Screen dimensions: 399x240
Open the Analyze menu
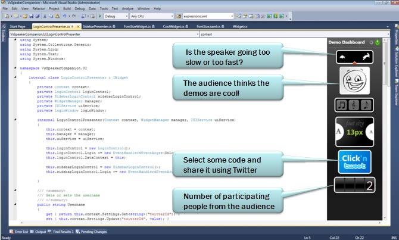[127, 8]
